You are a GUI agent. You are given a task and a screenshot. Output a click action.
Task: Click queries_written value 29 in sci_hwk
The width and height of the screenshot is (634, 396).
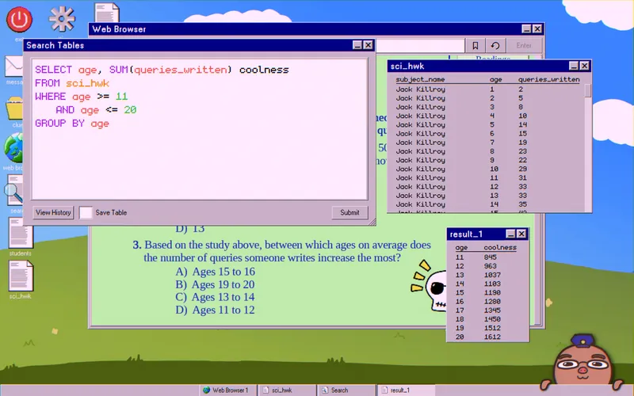pos(522,169)
